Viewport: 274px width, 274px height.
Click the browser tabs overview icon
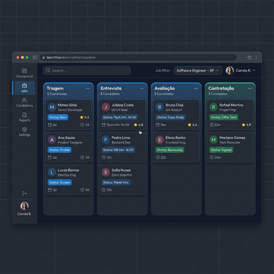pyautogui.click(x=249, y=57)
